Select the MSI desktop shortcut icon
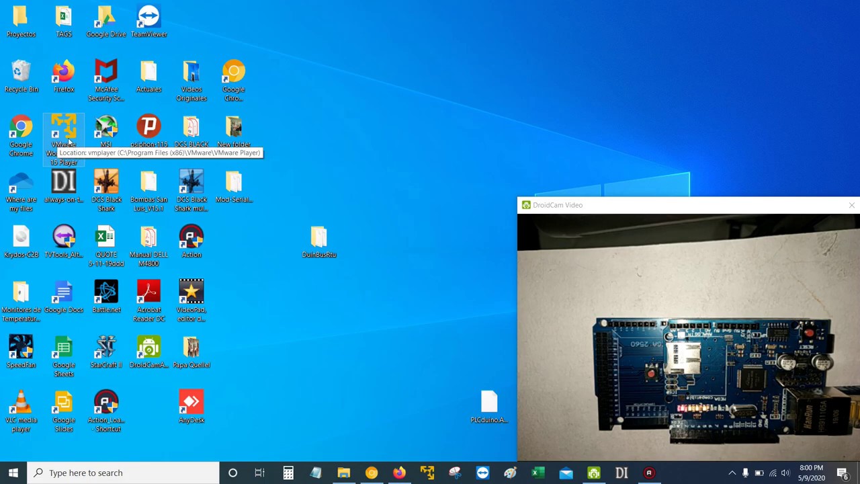 tap(106, 132)
